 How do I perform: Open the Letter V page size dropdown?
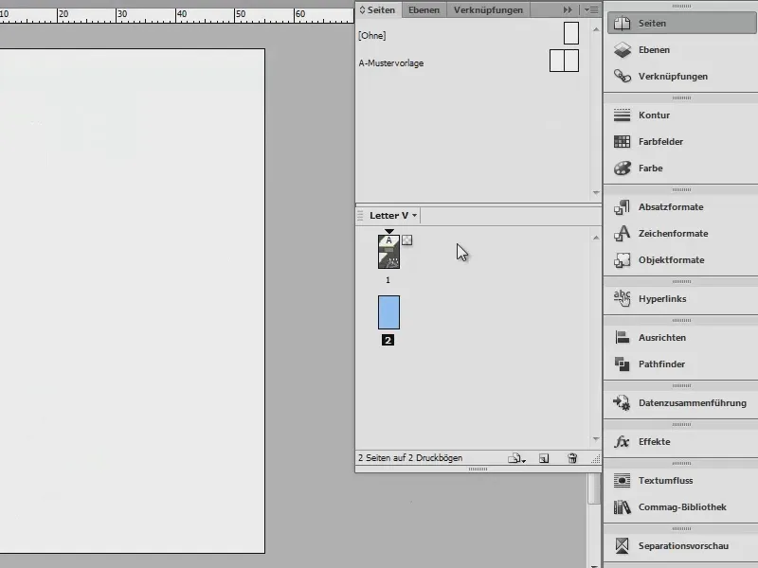[393, 216]
